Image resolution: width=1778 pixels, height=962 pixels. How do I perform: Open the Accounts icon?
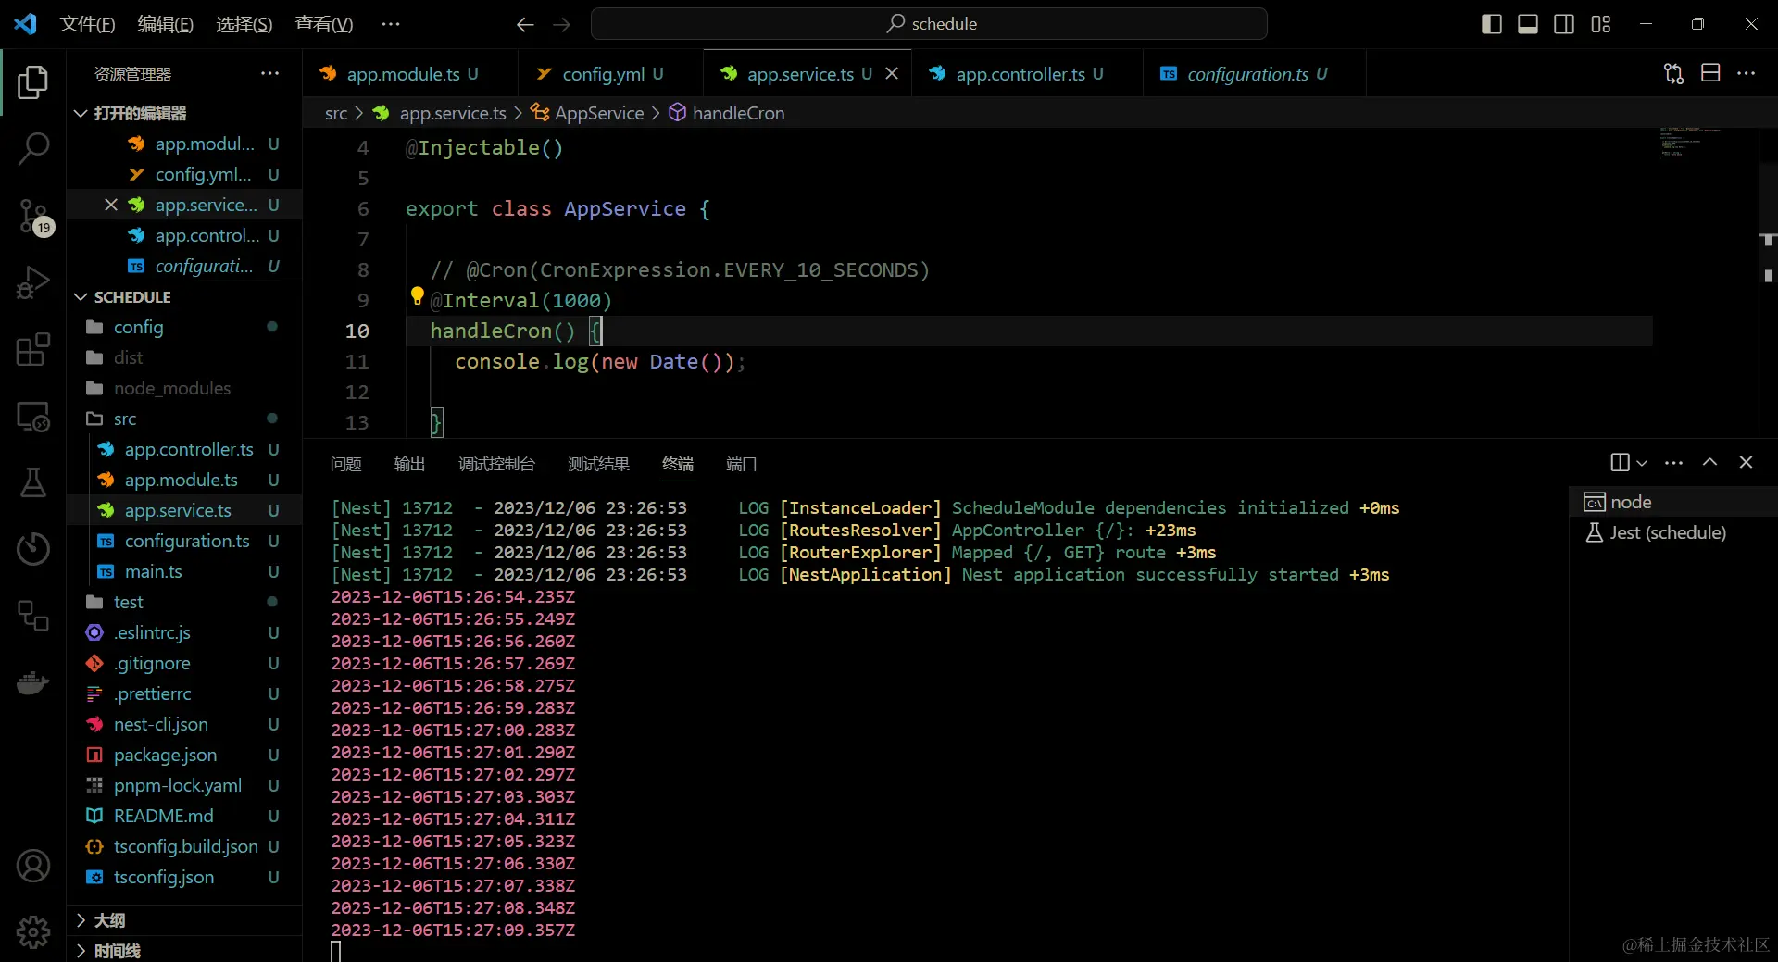33,866
